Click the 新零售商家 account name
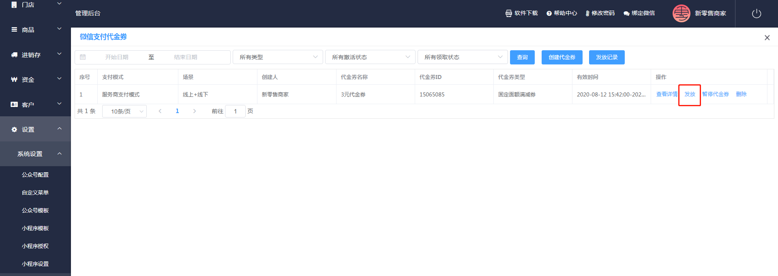Screen dimensions: 778x276 coord(710,13)
